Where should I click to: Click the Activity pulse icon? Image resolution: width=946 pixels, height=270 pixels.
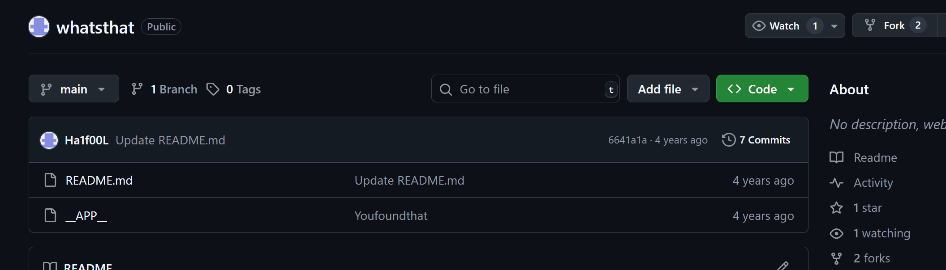(x=836, y=183)
